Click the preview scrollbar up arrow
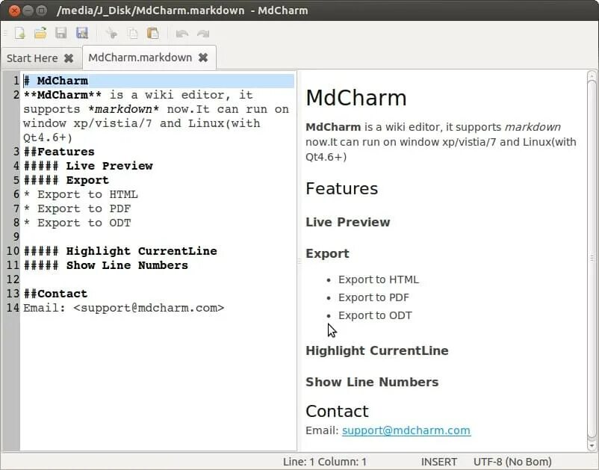 coord(592,75)
